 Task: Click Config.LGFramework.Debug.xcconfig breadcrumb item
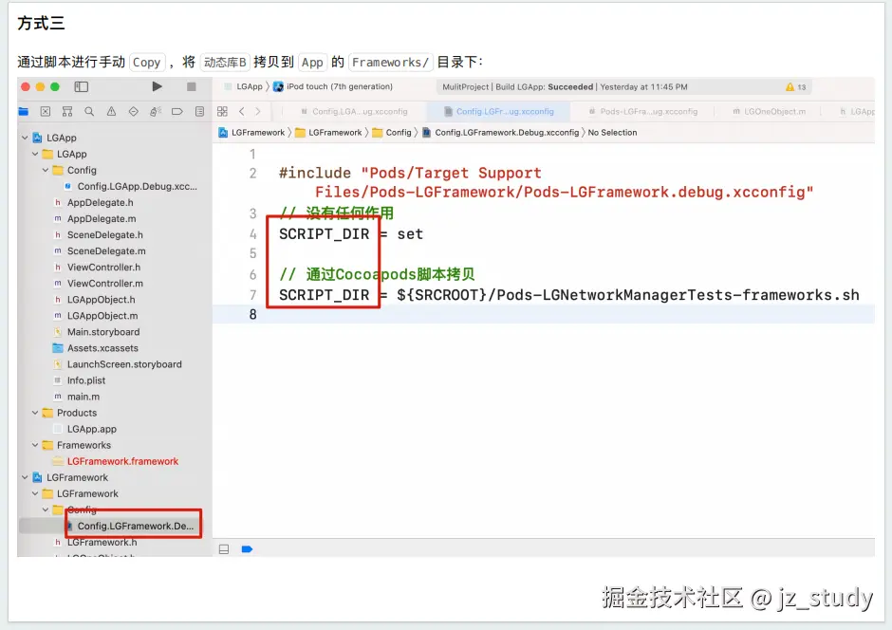tap(500, 133)
